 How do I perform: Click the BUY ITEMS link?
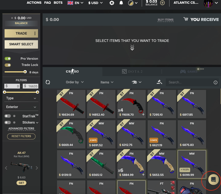tap(165, 20)
